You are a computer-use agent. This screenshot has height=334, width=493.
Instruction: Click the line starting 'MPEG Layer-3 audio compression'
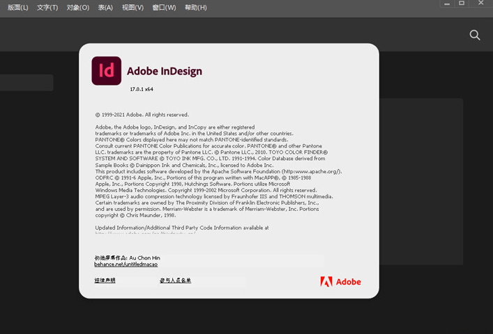[x=214, y=196]
